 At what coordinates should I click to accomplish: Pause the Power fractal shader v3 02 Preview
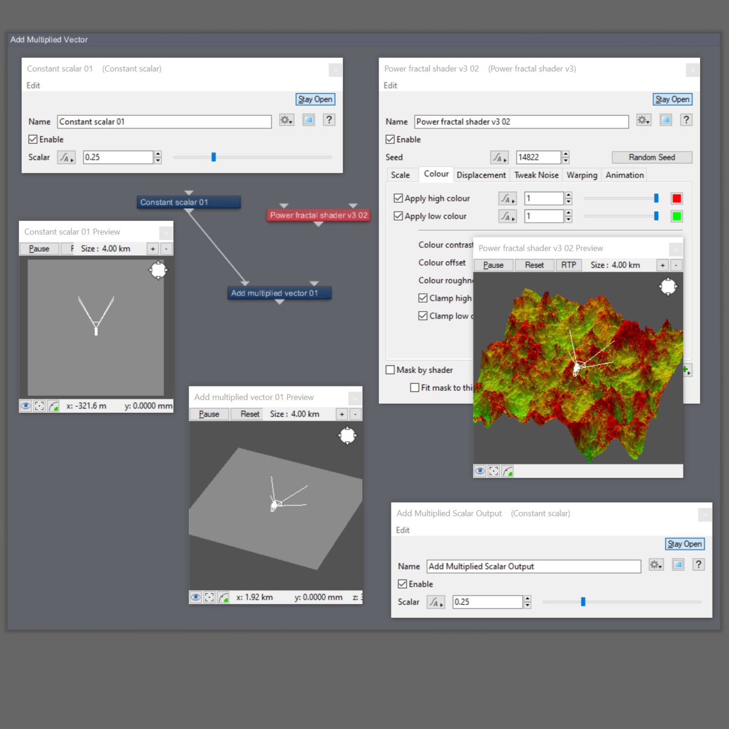tap(493, 265)
